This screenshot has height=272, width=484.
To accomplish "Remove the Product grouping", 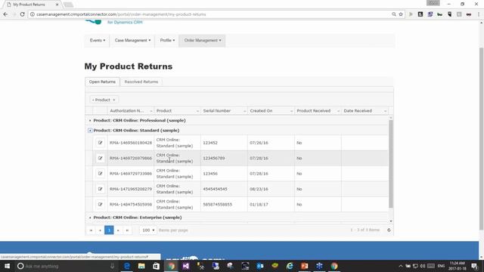I will pyautogui.click(x=114, y=100).
